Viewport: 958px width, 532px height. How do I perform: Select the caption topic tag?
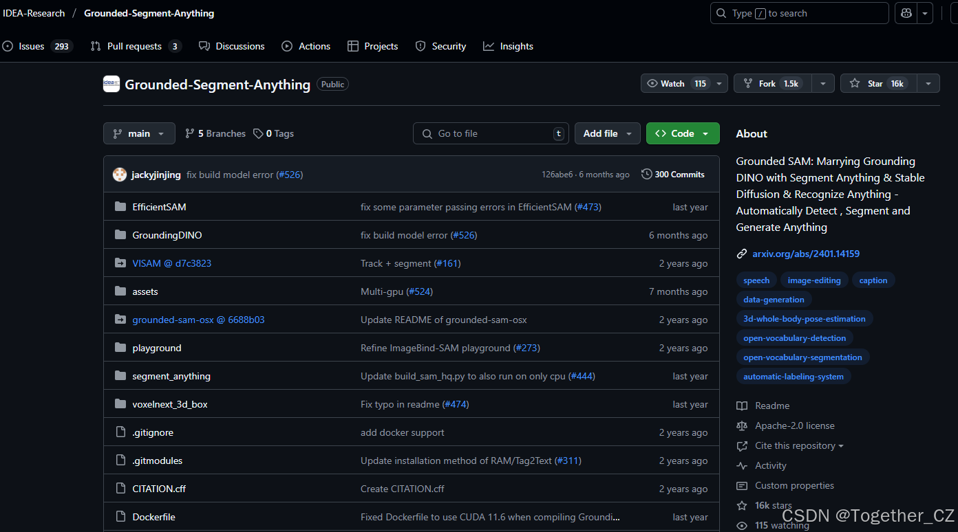pyautogui.click(x=873, y=280)
